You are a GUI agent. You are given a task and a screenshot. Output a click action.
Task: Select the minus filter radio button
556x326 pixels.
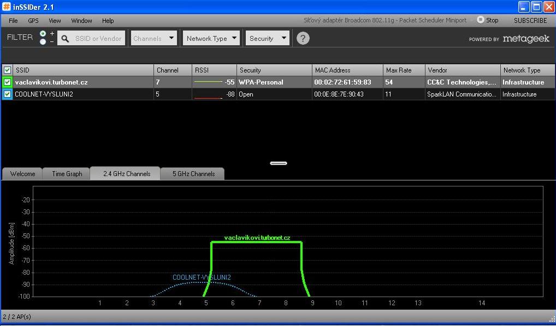point(43,42)
